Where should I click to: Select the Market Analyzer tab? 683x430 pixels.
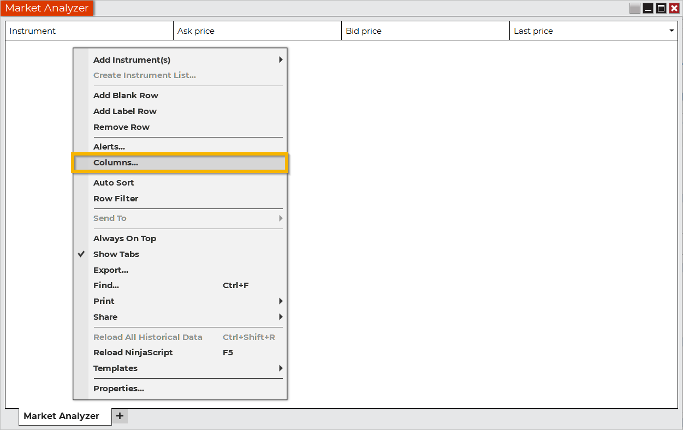pos(61,416)
